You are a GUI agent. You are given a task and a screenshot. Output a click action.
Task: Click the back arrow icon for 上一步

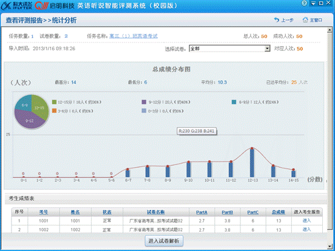(x=277, y=20)
